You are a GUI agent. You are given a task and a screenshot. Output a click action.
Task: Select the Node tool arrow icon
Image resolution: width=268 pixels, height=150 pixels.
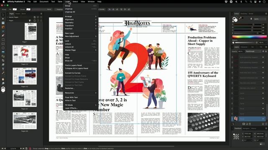[x=3, y=19]
